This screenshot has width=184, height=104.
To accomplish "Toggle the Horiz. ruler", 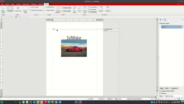I will [x=66, y=8].
